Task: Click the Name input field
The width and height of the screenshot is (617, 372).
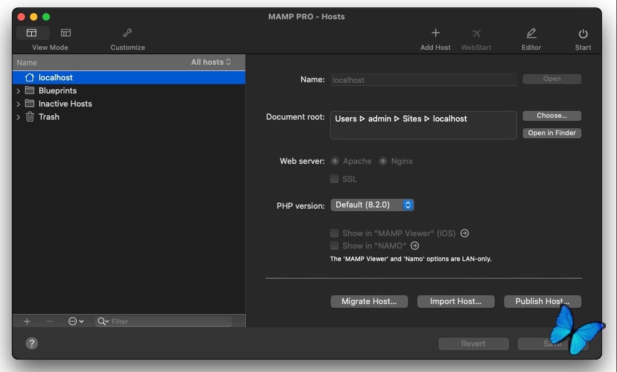Action: 424,80
